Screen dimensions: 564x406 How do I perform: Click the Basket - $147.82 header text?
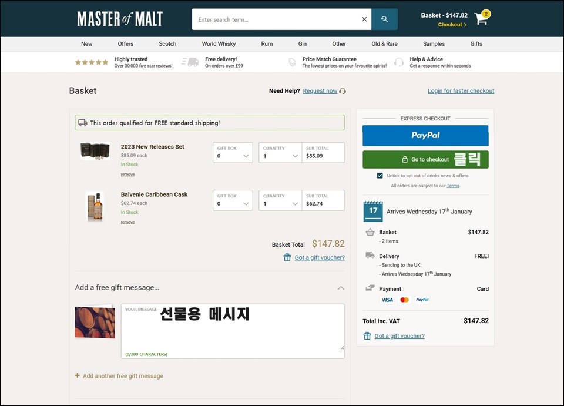(444, 15)
